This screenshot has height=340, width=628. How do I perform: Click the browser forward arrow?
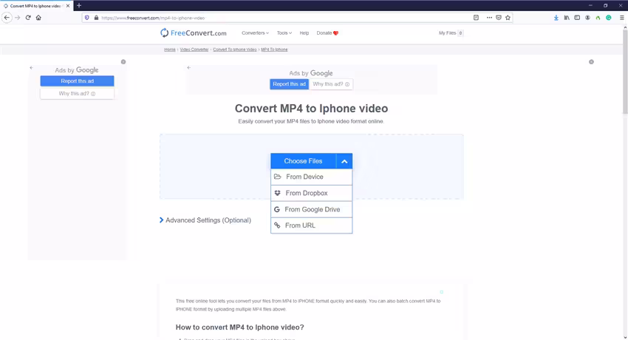[x=17, y=18]
